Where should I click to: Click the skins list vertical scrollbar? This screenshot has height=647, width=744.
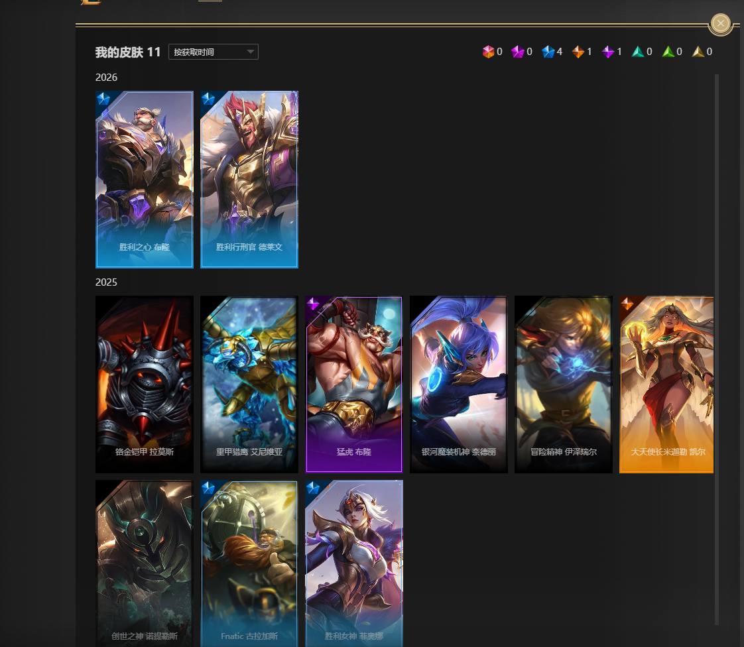pyautogui.click(x=716, y=349)
